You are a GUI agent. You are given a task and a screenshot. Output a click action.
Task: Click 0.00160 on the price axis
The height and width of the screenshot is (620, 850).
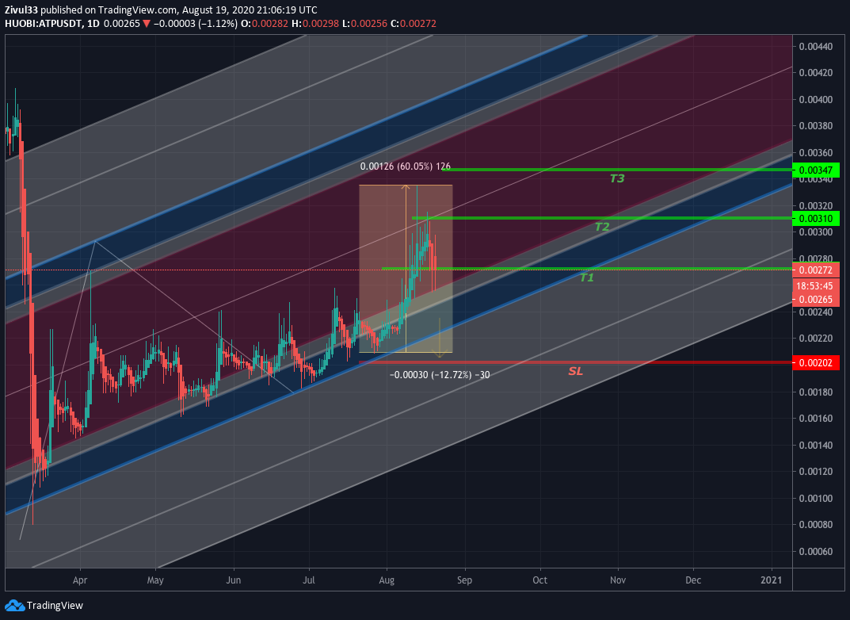[x=816, y=418]
